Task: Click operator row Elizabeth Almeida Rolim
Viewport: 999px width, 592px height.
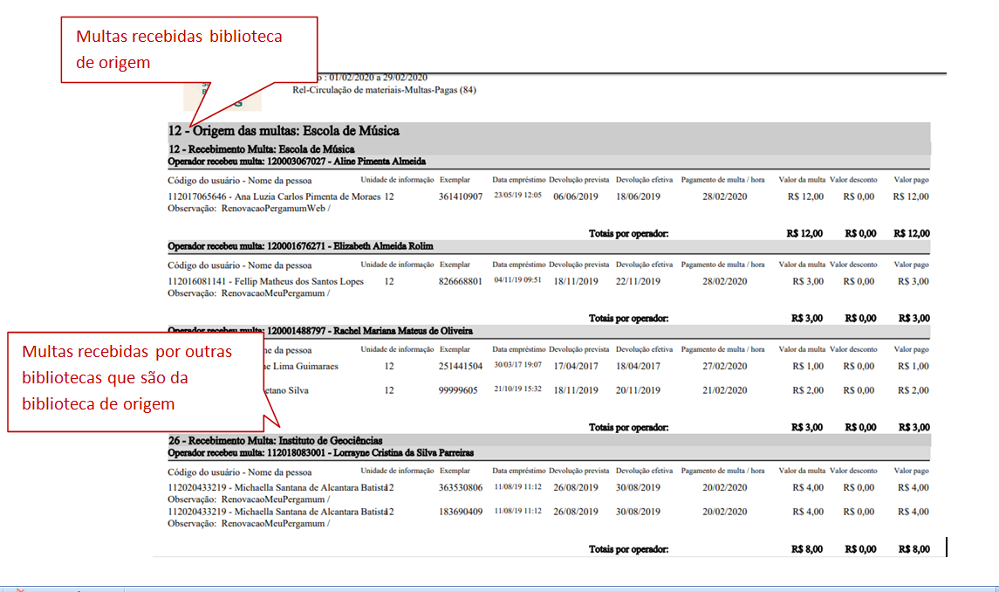Action: (x=300, y=246)
